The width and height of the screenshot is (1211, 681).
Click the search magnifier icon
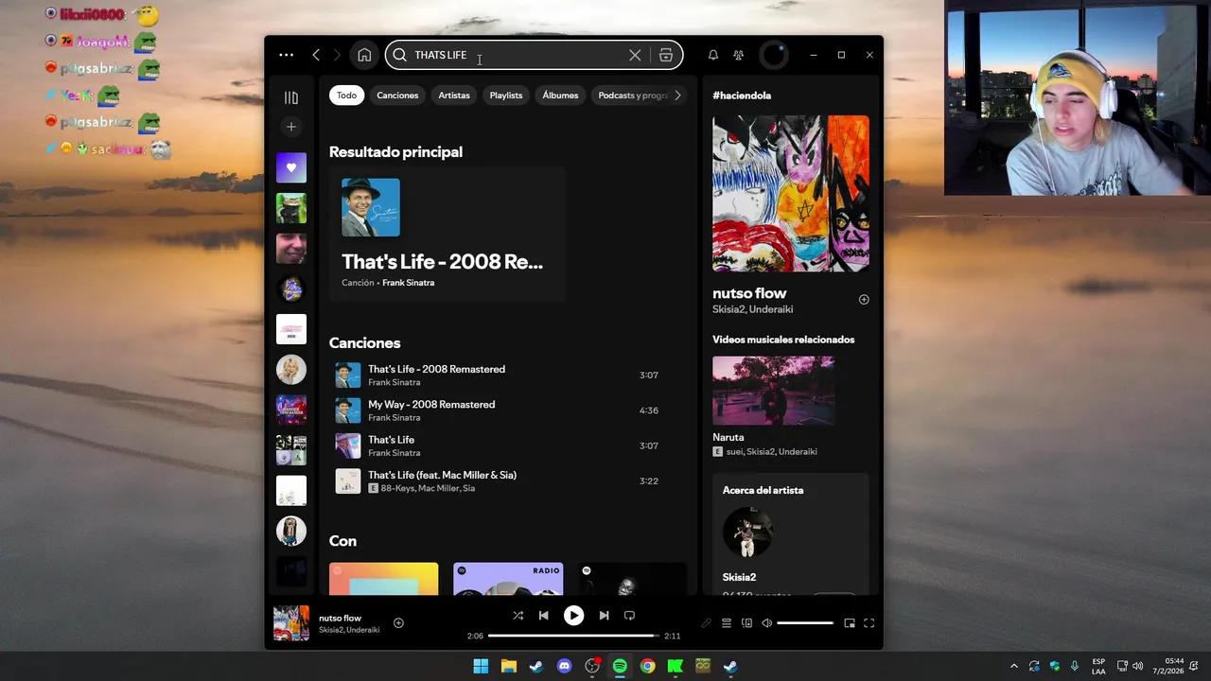pyautogui.click(x=399, y=55)
